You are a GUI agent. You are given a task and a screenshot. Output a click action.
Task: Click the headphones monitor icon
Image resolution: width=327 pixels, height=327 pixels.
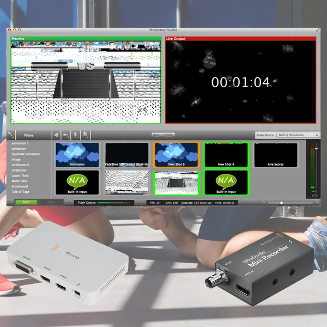tap(314, 196)
